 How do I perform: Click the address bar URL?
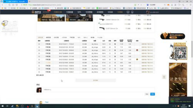pyautogui.click(x=45, y=5)
